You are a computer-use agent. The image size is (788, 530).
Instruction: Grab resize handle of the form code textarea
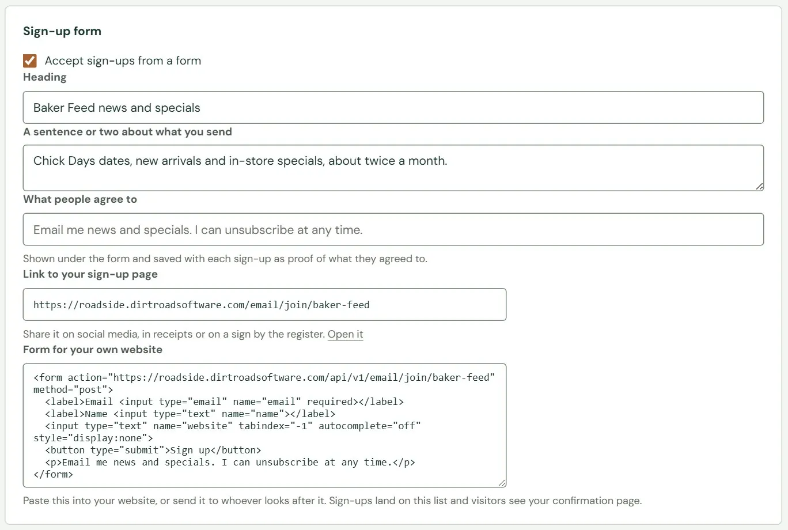tap(502, 483)
